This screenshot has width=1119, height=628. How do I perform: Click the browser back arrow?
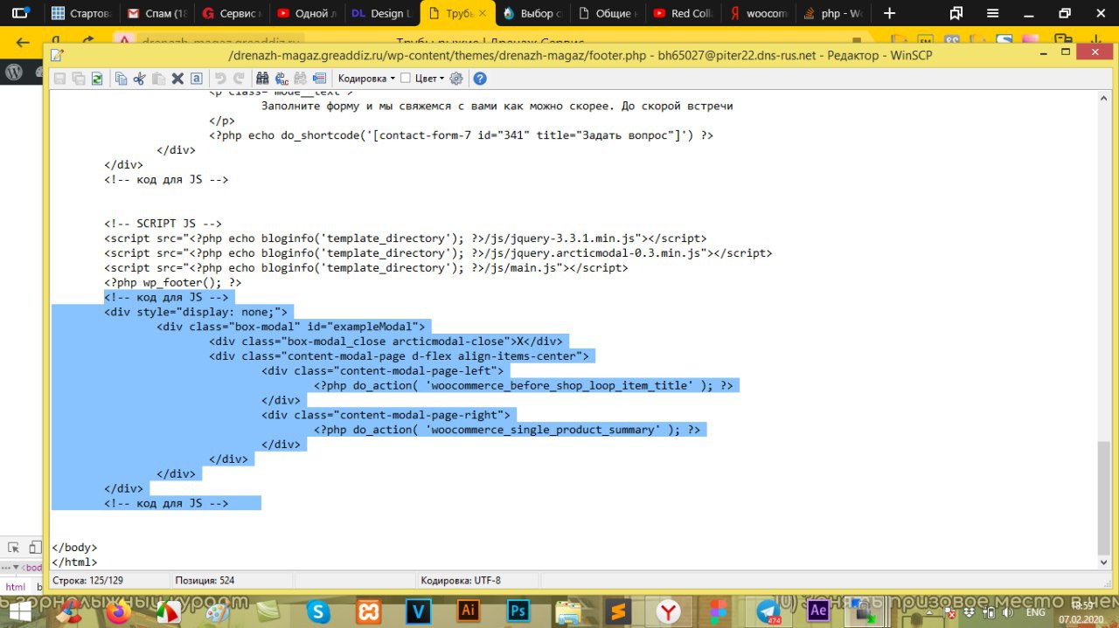(x=23, y=41)
